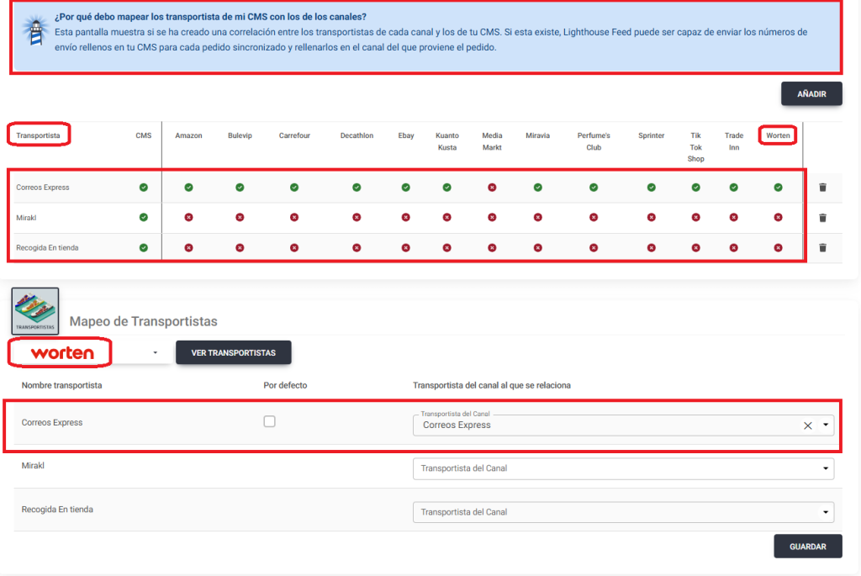Click Recogida En tienda Worten red cross

[x=778, y=248]
